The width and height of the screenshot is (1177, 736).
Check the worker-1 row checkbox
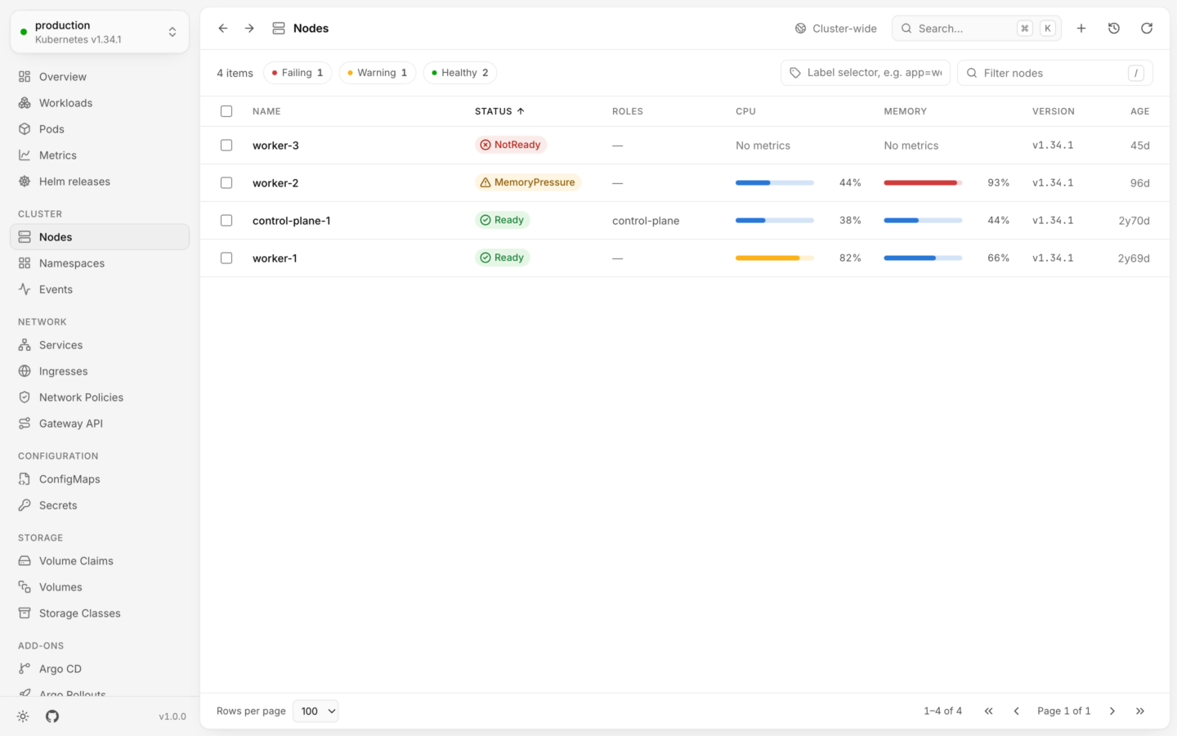(x=226, y=258)
